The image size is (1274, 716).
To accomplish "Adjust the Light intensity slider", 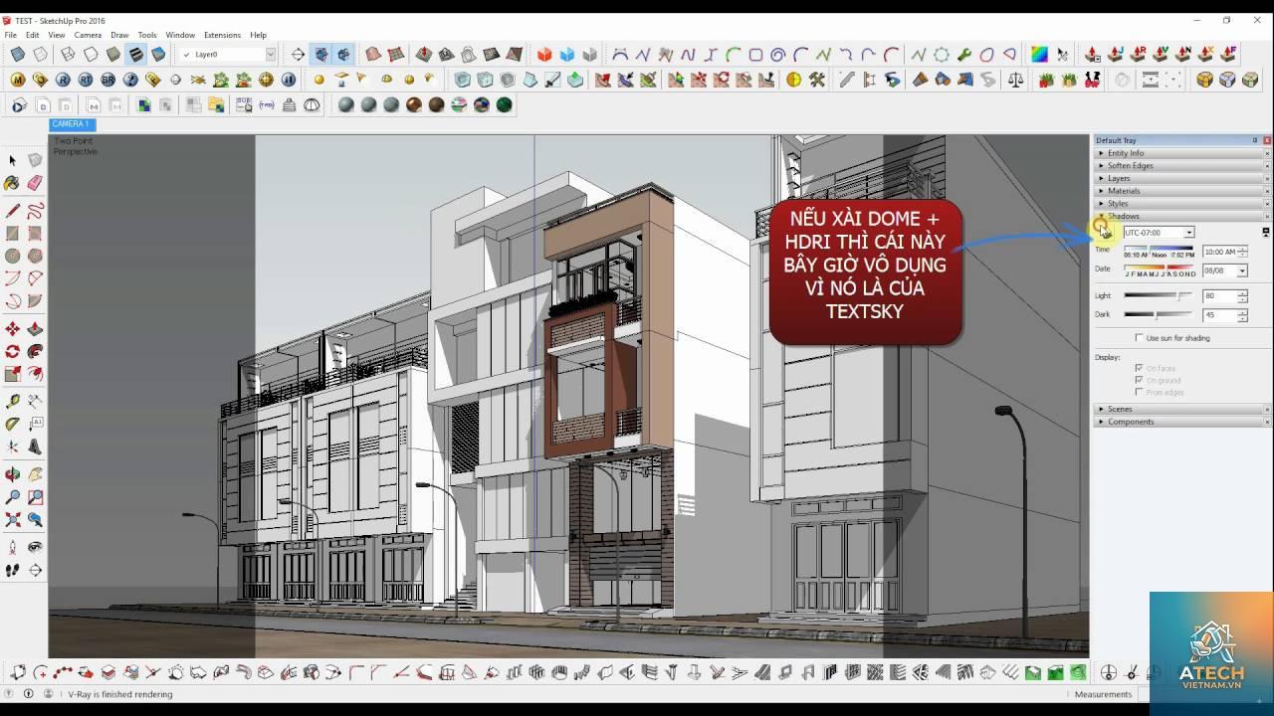I will [1159, 295].
